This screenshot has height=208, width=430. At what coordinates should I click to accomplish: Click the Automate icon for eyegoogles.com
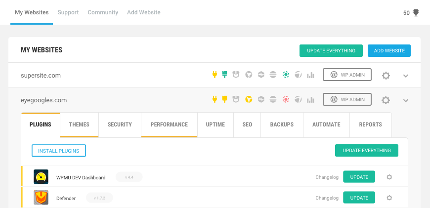tap(298, 99)
